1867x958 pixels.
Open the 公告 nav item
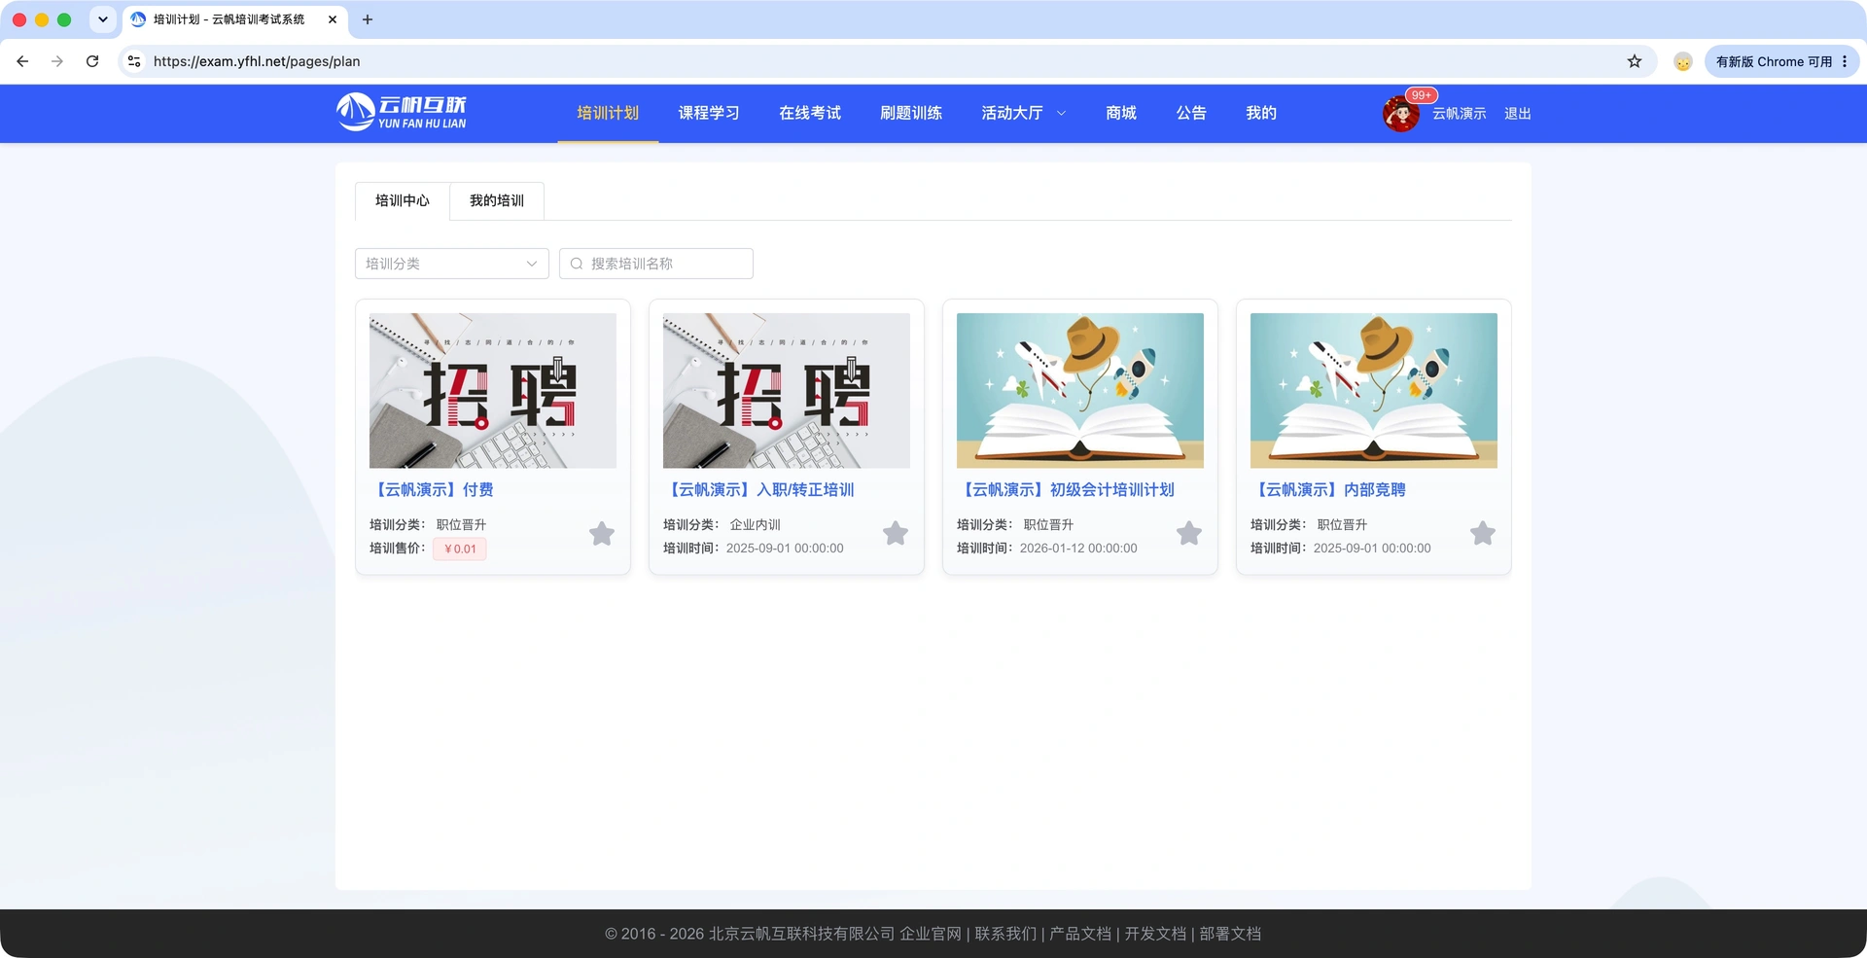pos(1191,113)
